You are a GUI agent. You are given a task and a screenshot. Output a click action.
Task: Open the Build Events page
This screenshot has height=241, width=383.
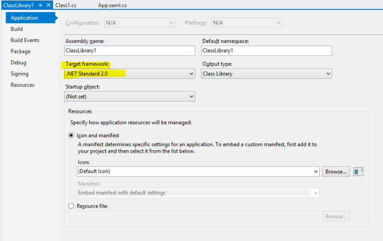pos(25,40)
